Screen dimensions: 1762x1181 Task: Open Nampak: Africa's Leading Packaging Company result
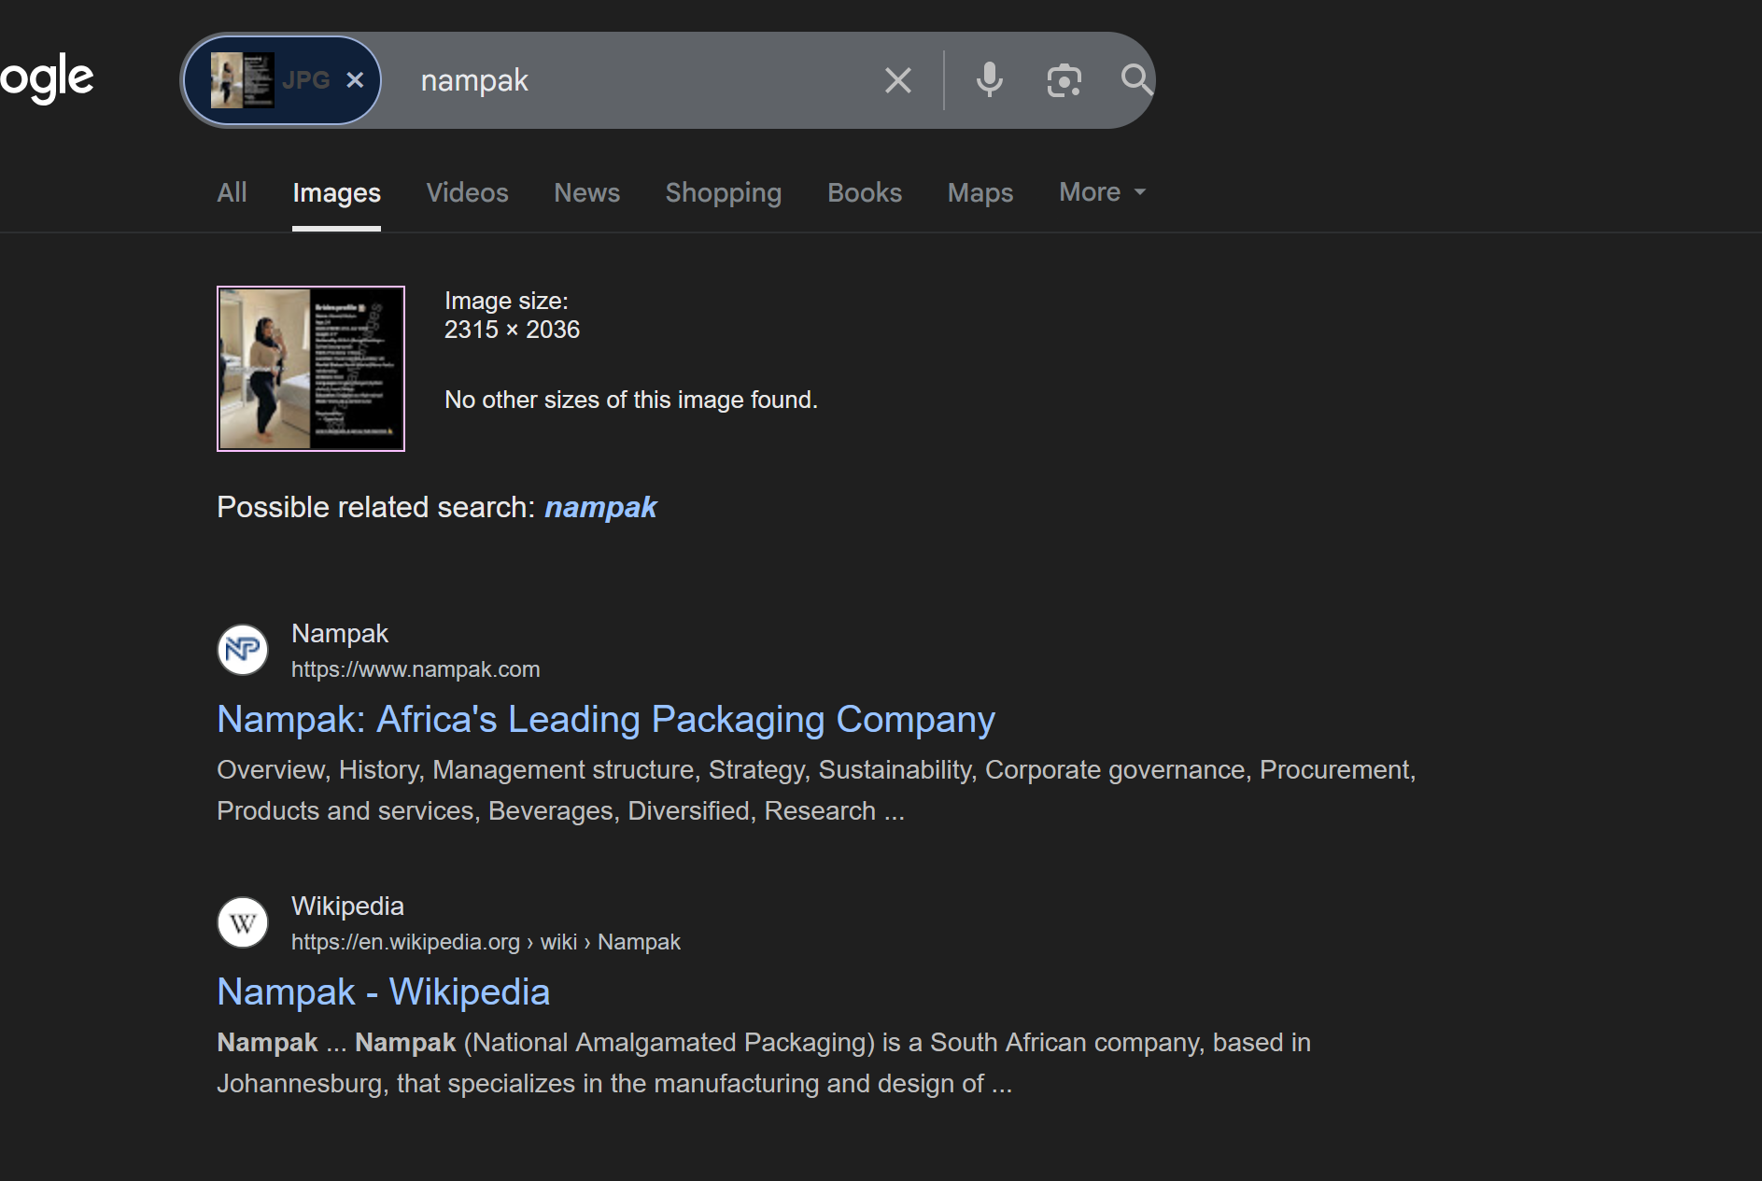pos(606,720)
